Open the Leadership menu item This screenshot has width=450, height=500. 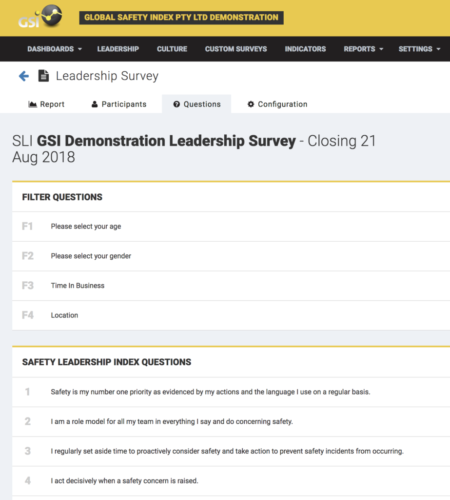click(x=118, y=49)
